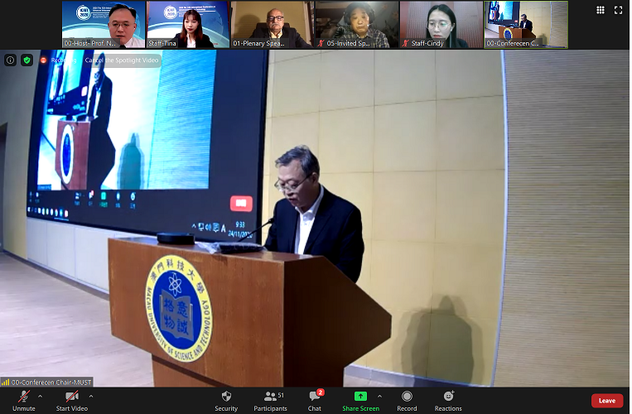Open video options arrow next to Start Video
Screen dimensions: 632x414
click(x=91, y=397)
